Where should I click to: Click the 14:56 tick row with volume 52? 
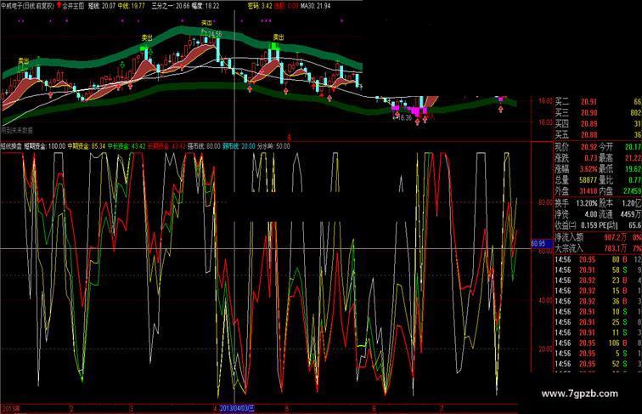[598, 364]
